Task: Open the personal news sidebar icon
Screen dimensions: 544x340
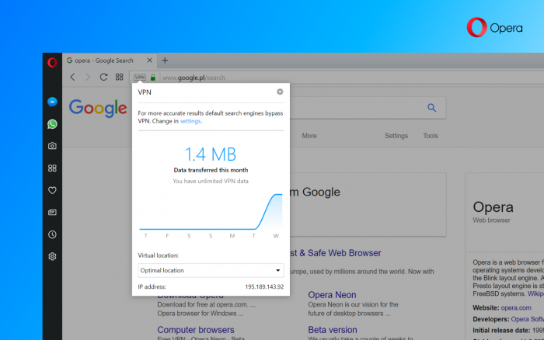Action: pyautogui.click(x=52, y=212)
